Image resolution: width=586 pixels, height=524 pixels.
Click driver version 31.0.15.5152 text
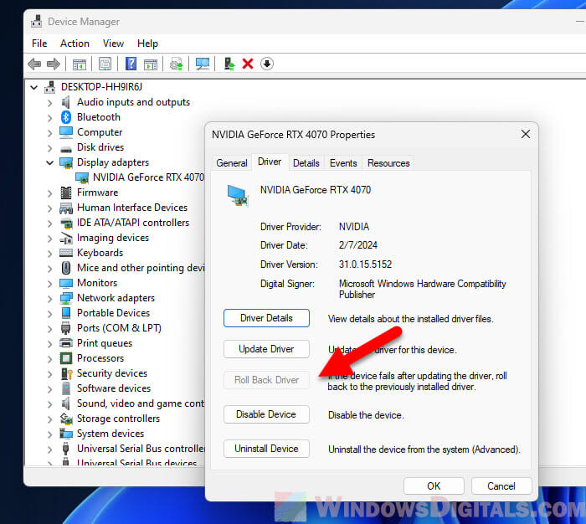pos(365,265)
